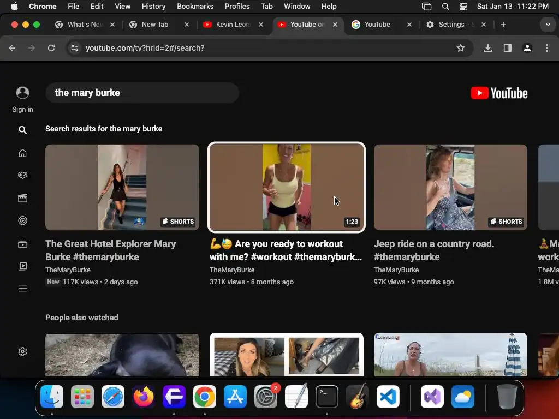Click TheMaryBurke channel name under Jeep ride
This screenshot has height=419, width=559.
396,270
